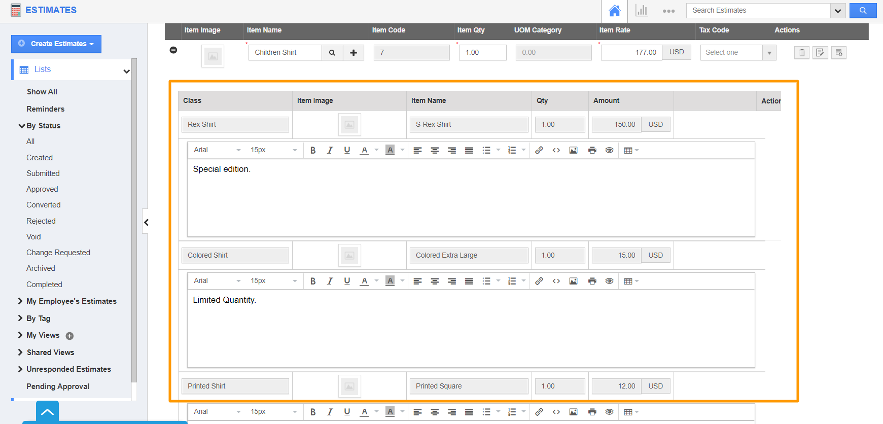Open Pending Approval list
The width and height of the screenshot is (883, 424).
[58, 386]
